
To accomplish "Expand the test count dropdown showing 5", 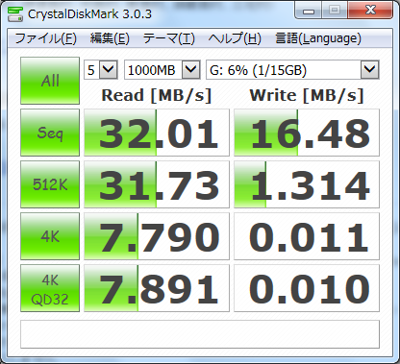I will coord(101,70).
